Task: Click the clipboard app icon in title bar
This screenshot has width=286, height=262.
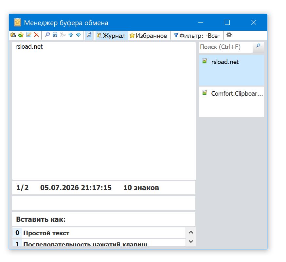Action: click(17, 23)
